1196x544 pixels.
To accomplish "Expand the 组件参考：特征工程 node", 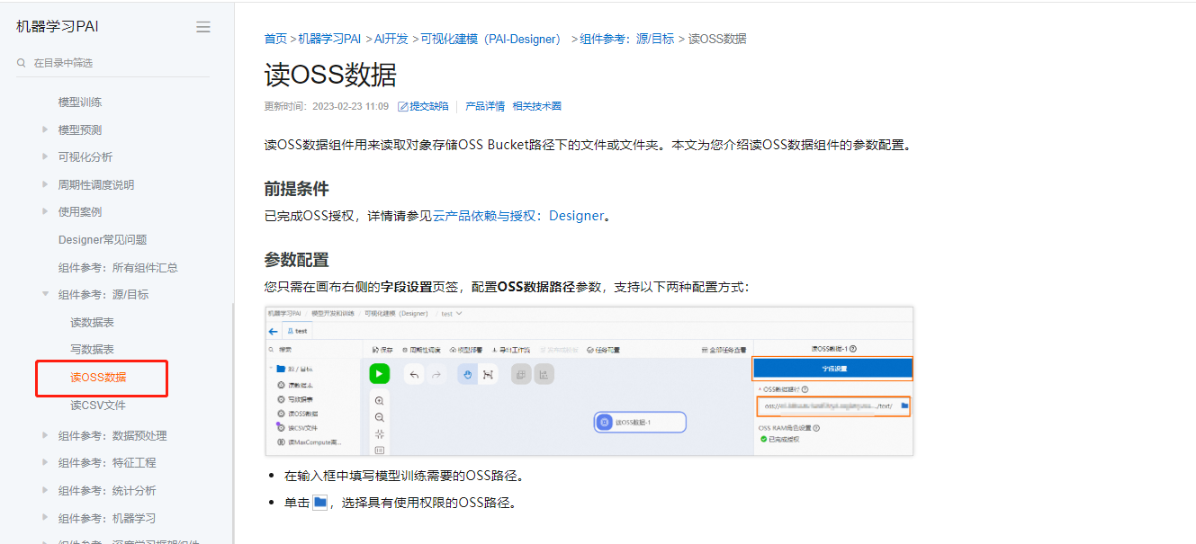I will pyautogui.click(x=45, y=463).
